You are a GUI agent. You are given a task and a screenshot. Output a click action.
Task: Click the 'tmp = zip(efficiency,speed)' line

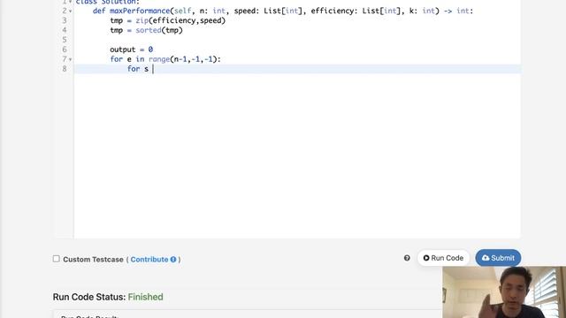(167, 20)
